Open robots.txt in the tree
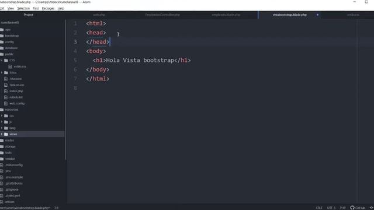The width and height of the screenshot is (374, 210). tap(16, 97)
